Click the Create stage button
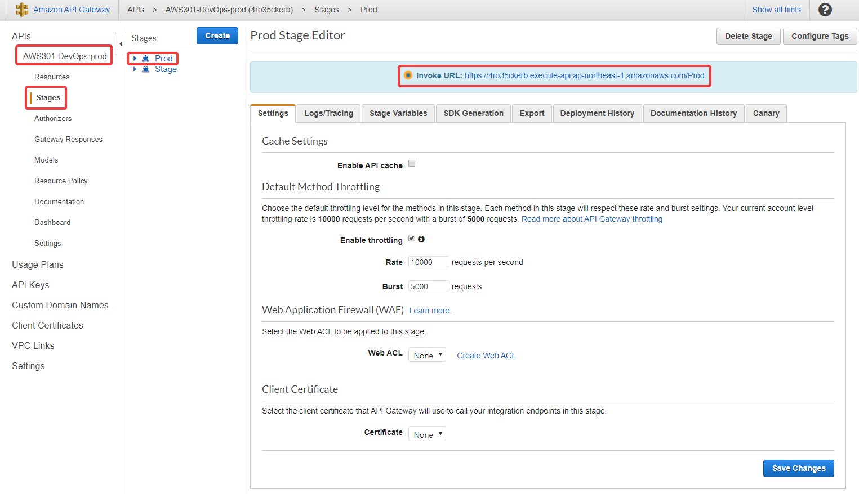The height and width of the screenshot is (494, 859). (x=217, y=35)
